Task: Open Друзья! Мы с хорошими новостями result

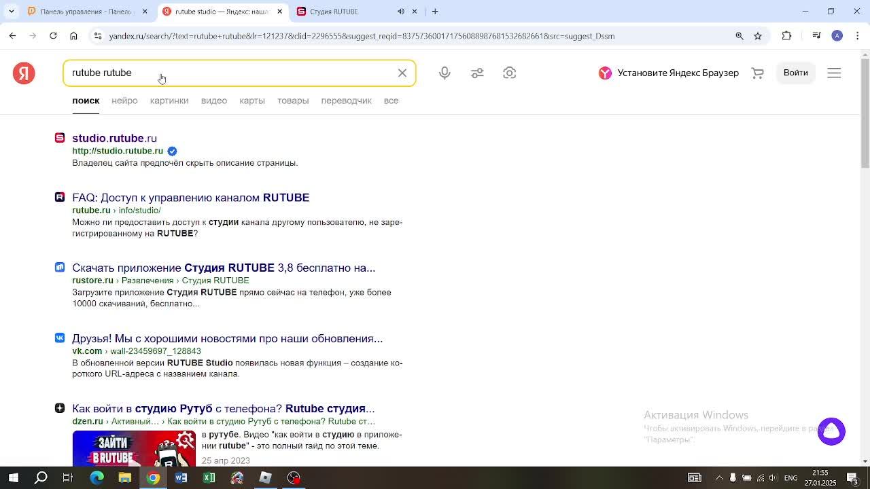Action: pos(227,338)
